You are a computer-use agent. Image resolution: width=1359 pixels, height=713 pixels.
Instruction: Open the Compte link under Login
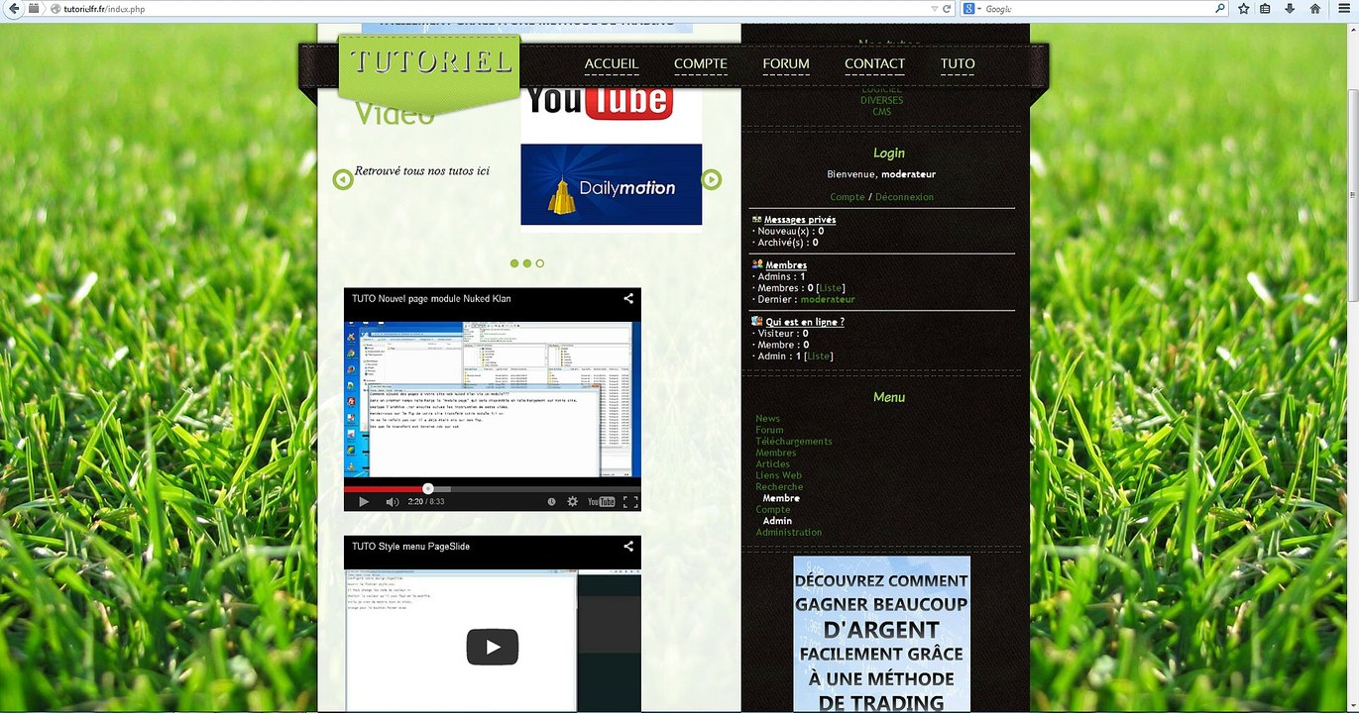click(x=848, y=197)
